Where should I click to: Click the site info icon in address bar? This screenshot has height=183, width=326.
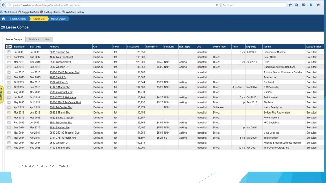pyautogui.click(x=9, y=5)
